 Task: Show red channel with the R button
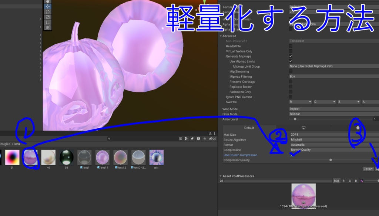pyautogui.click(x=343, y=180)
